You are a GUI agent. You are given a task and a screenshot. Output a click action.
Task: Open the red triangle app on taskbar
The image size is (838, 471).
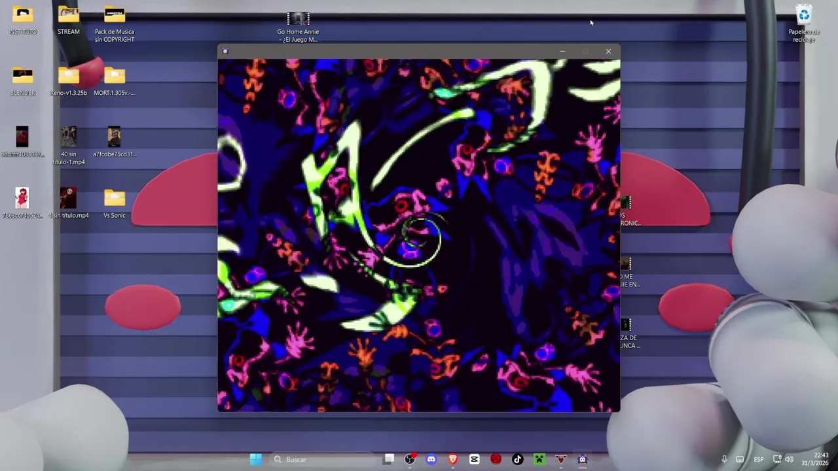coord(560,459)
